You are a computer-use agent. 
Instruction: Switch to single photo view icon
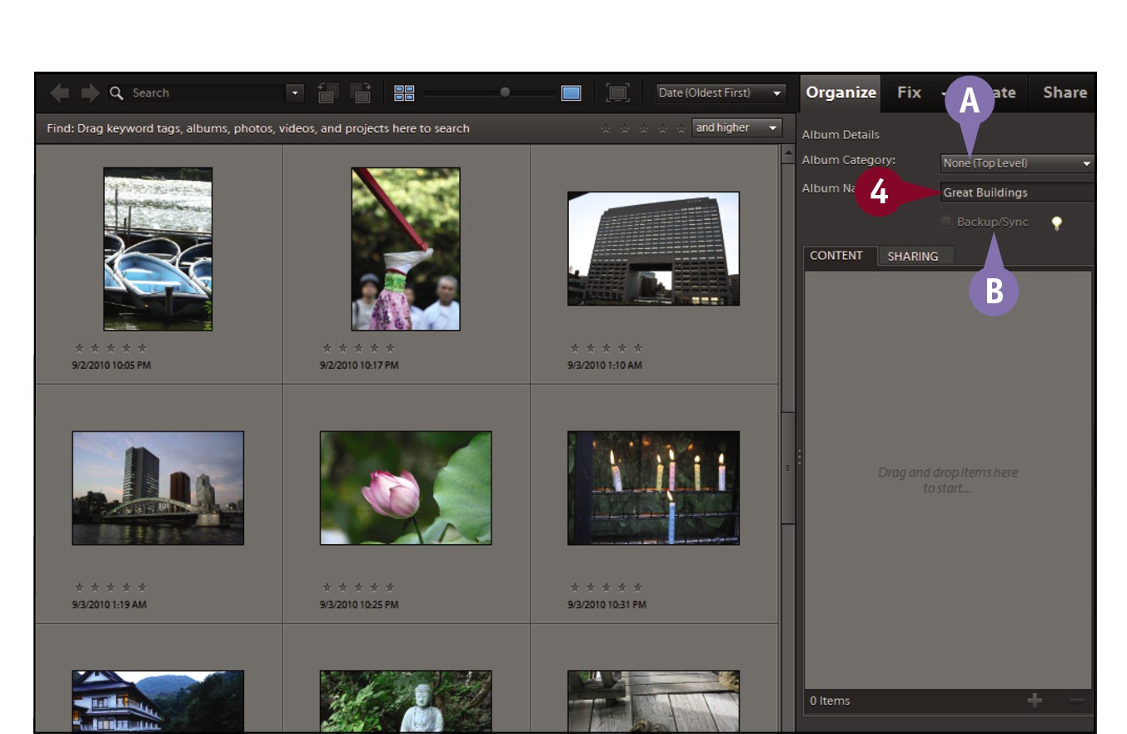click(571, 93)
